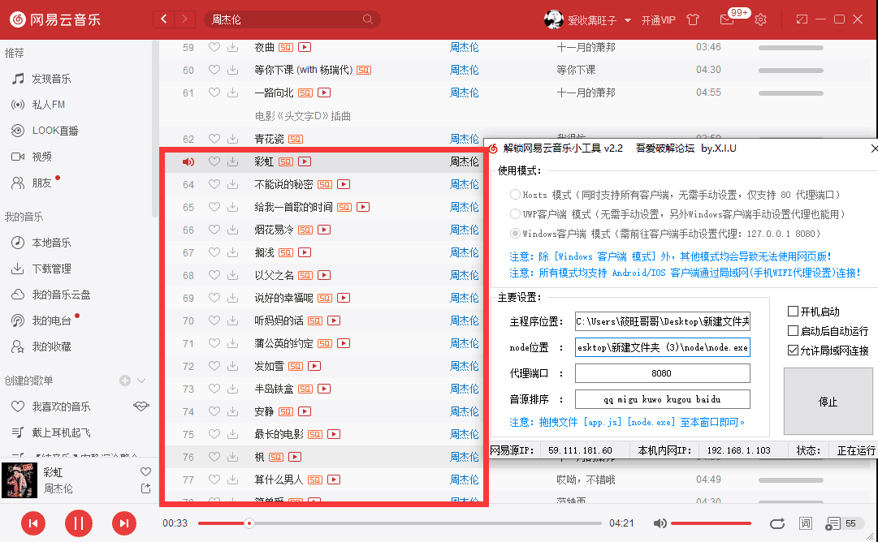Image resolution: width=878 pixels, height=542 pixels.
Task: Click the 开通VIP link
Action: click(658, 20)
